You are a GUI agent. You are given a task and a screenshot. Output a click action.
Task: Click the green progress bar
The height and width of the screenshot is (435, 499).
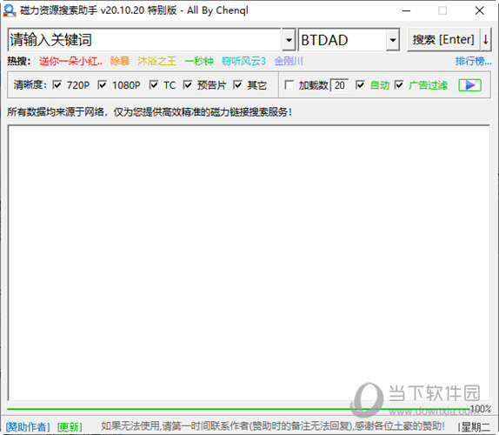point(239,409)
